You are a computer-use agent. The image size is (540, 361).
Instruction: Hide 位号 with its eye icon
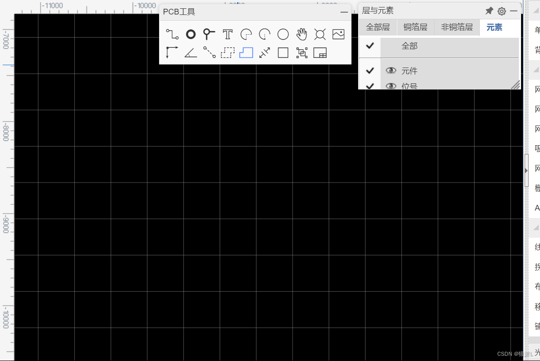point(391,86)
